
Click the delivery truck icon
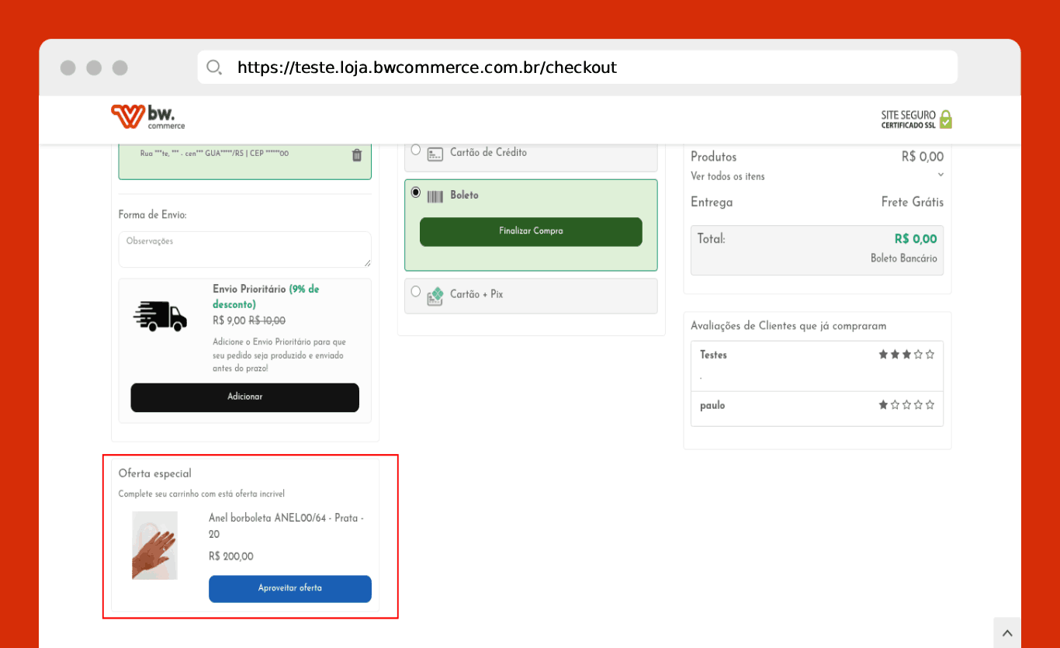(160, 316)
